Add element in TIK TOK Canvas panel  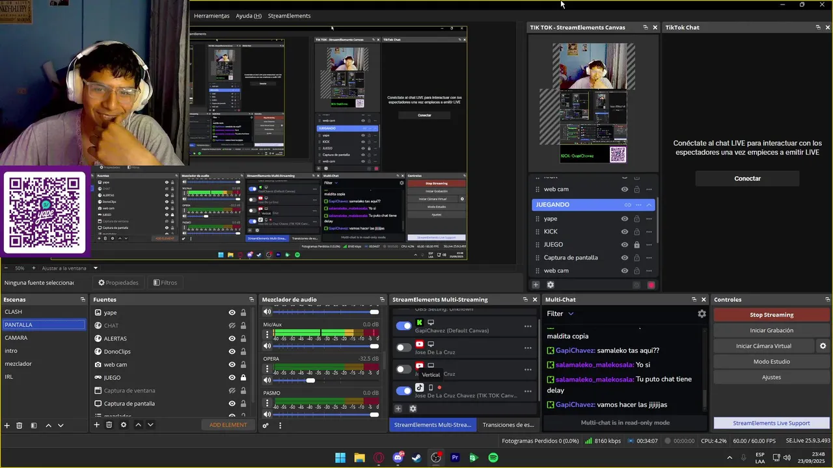coord(536,285)
